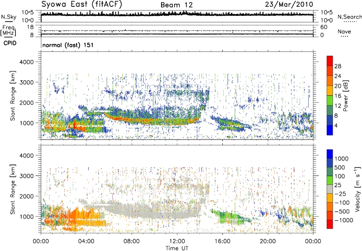Click the 'Nave' legend label

pyautogui.click(x=344, y=31)
